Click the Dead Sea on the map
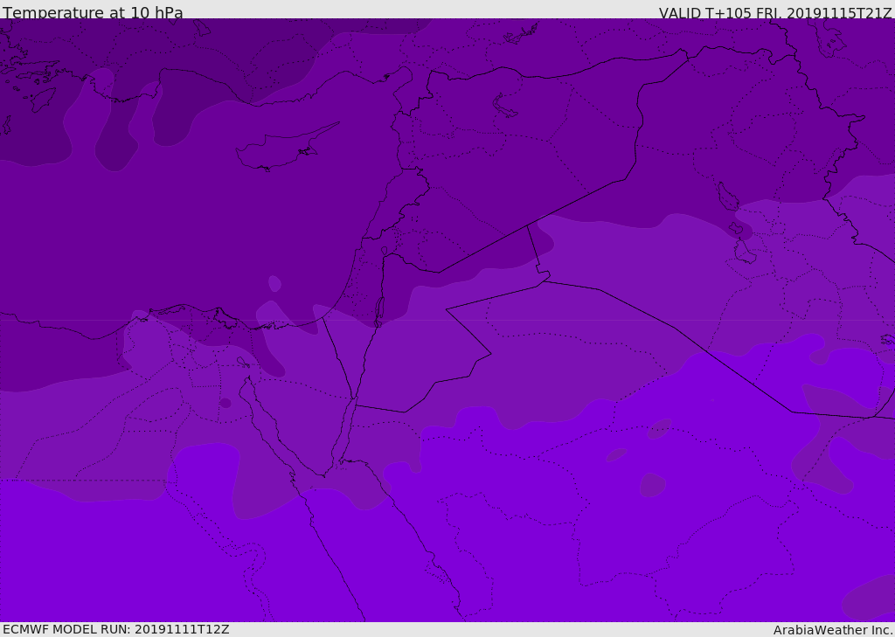 (379, 309)
